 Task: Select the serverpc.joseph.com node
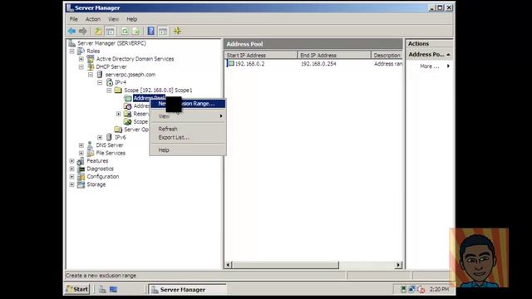130,75
